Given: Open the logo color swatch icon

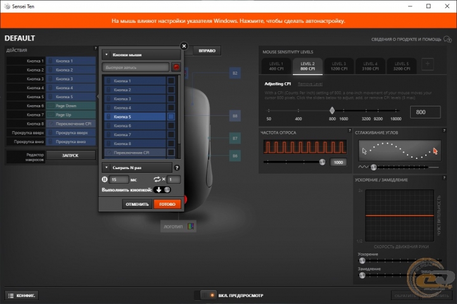Looking at the screenshot, I should pos(191,226).
